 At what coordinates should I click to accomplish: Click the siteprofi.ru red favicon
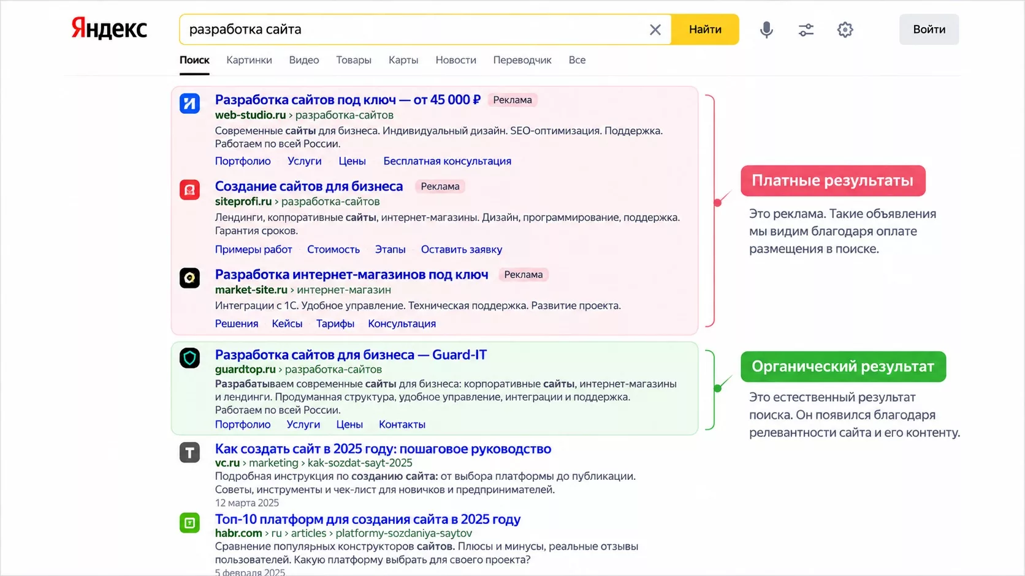[189, 190]
